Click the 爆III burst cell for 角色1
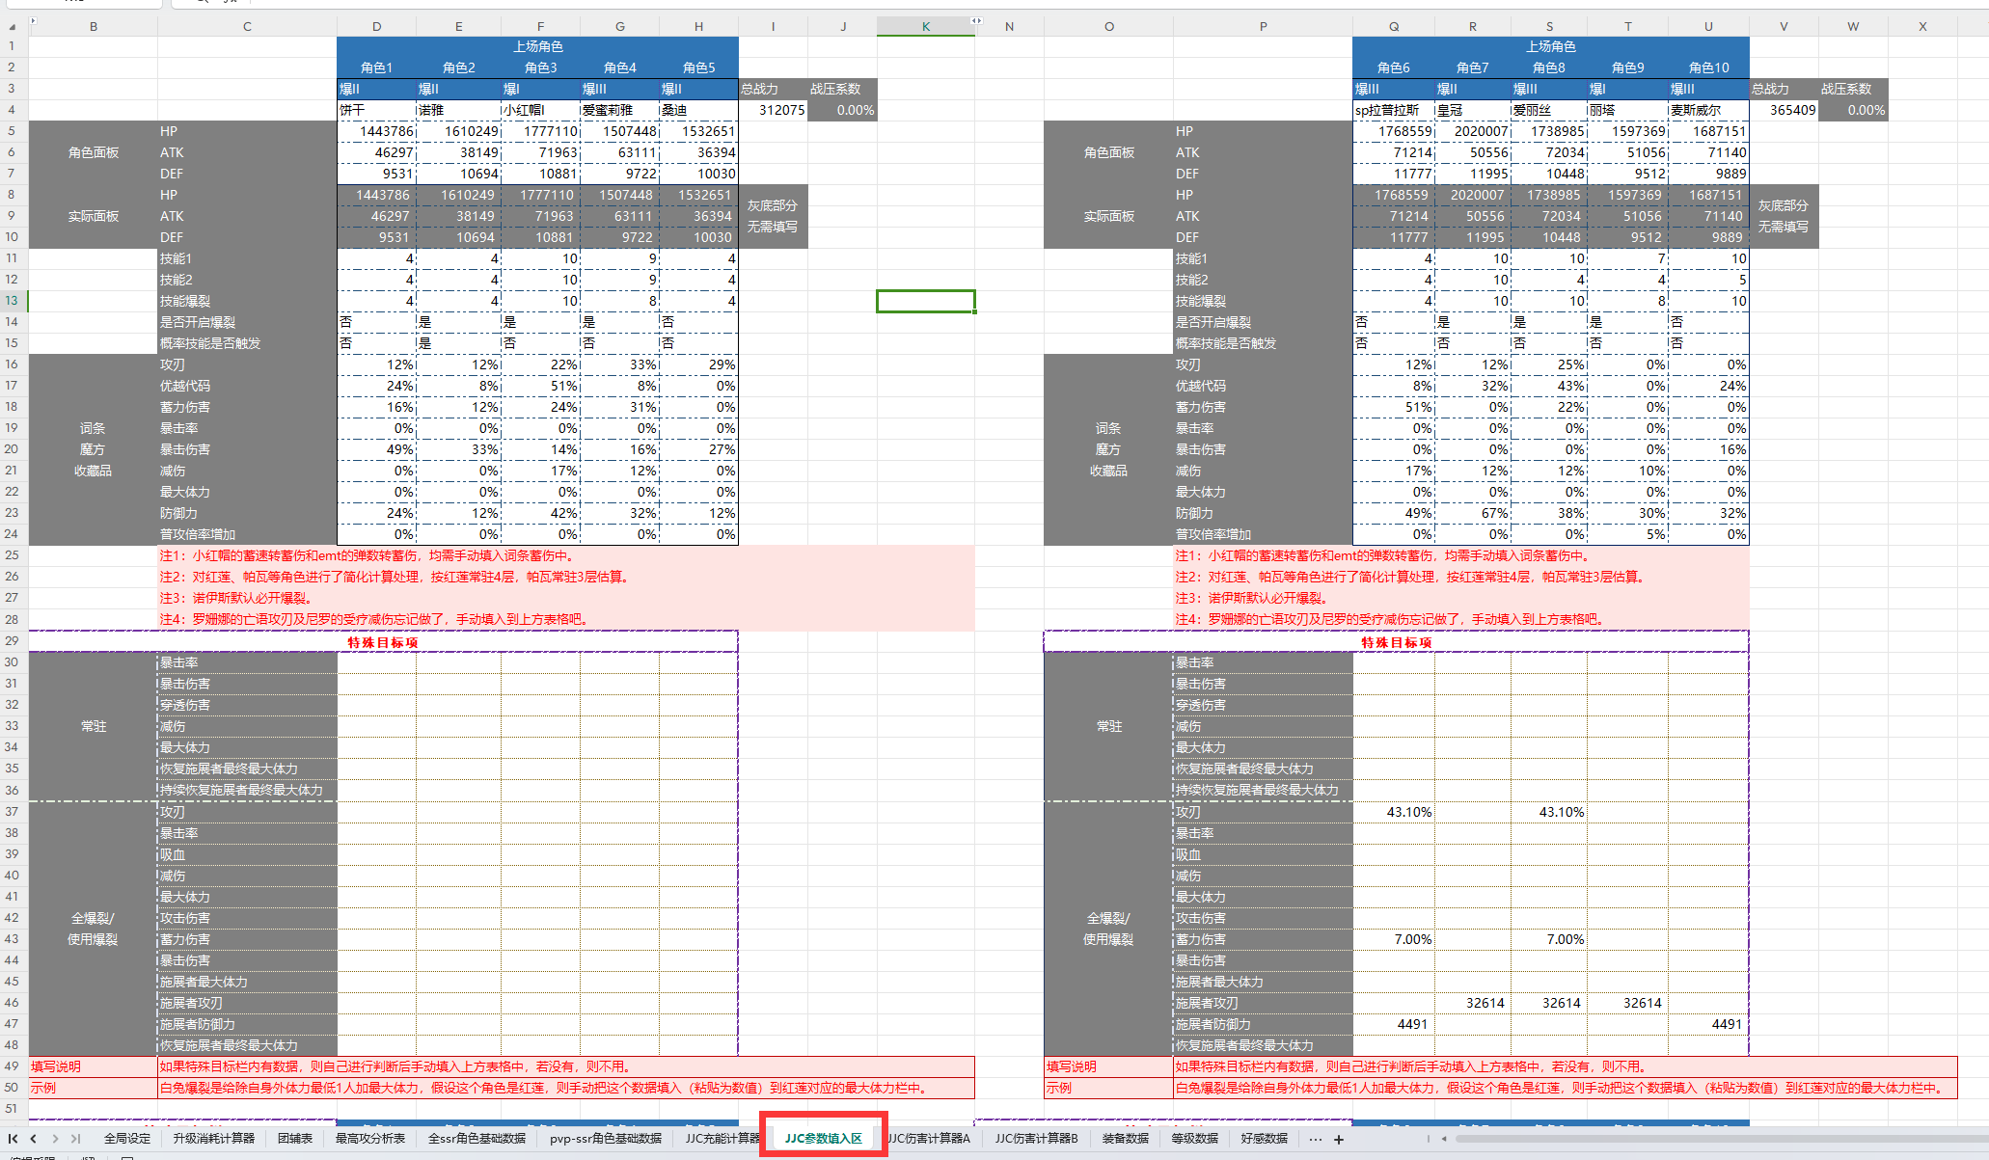This screenshot has height=1160, width=1989. coord(376,89)
